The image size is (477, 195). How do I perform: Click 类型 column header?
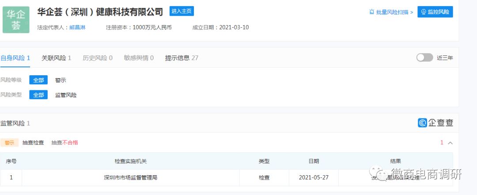point(264,162)
